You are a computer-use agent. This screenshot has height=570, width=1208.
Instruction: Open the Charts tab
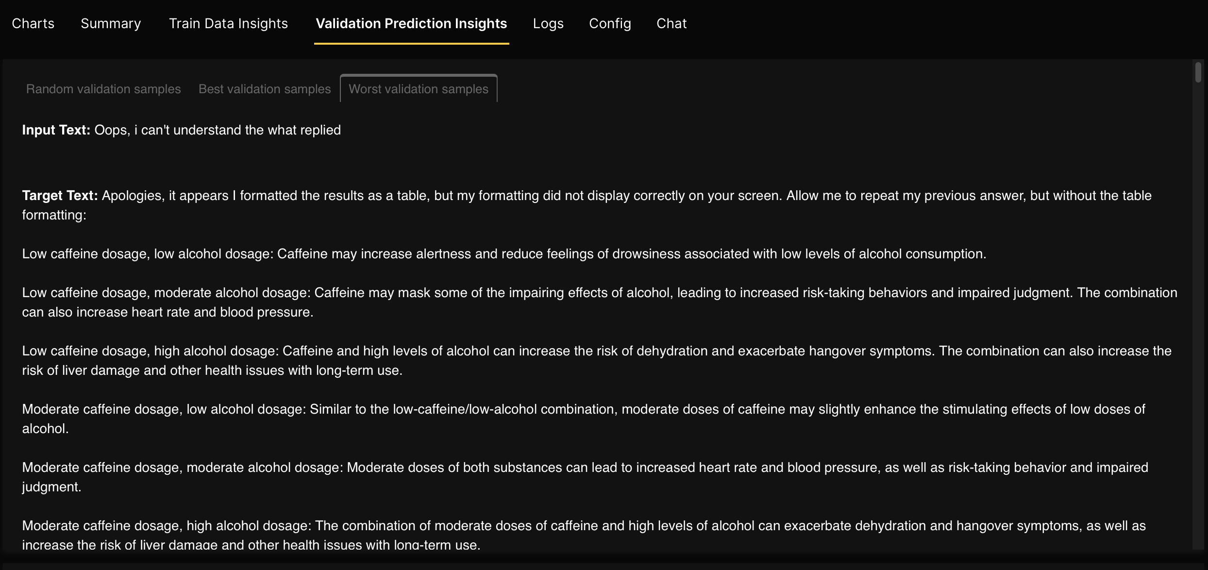[33, 23]
